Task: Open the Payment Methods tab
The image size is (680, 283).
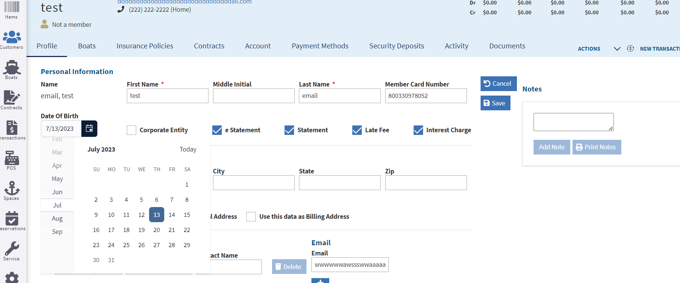Action: pos(320,46)
